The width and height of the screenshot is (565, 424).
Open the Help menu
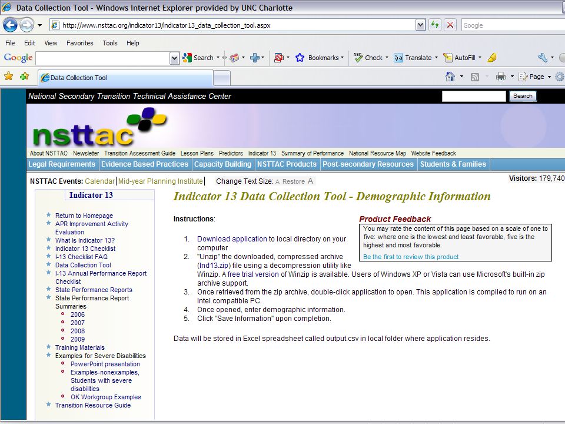(x=132, y=43)
